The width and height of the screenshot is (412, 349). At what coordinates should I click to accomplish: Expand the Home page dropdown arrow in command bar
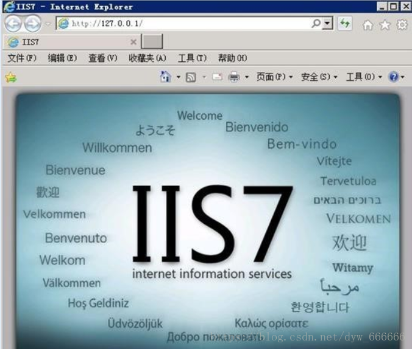pyautogui.click(x=179, y=77)
